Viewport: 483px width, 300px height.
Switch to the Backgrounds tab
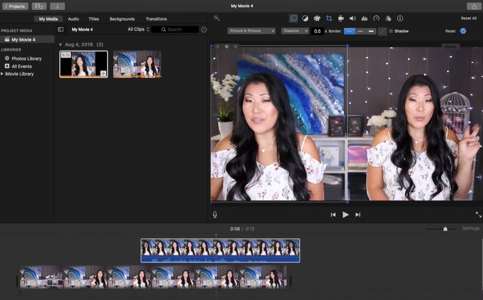tap(122, 19)
